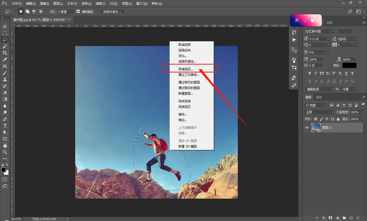Click the black text color swatch

349,65
